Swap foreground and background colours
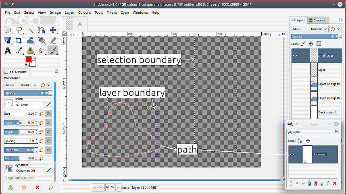The width and height of the screenshot is (346, 194). click(x=34, y=58)
